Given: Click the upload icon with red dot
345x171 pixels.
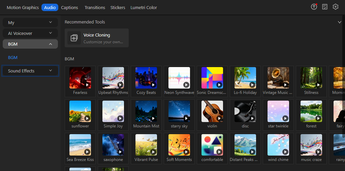Looking at the screenshot, I should click(x=314, y=7).
